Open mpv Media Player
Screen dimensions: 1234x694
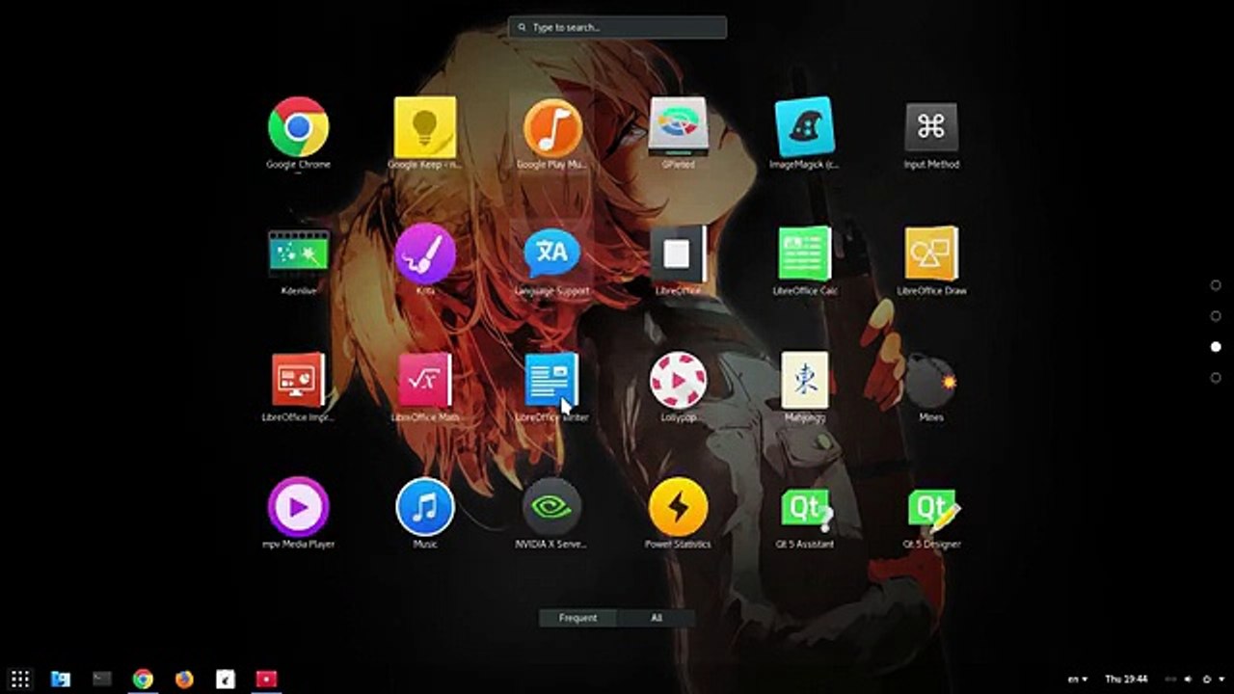click(298, 506)
